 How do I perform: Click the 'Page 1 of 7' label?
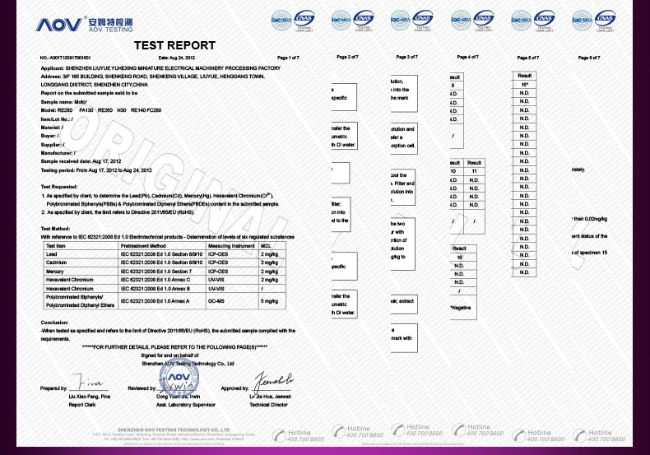288,58
